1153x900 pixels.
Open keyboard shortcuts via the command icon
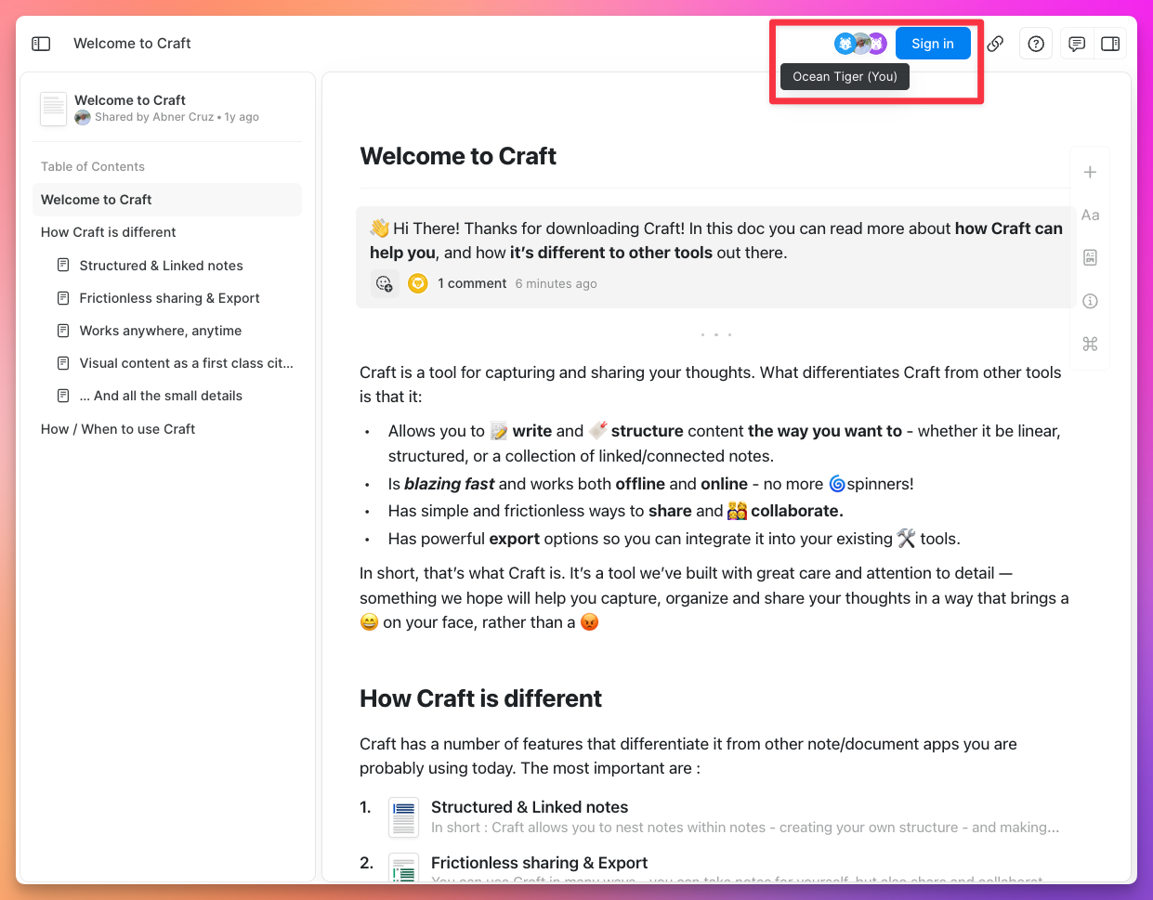[1089, 344]
